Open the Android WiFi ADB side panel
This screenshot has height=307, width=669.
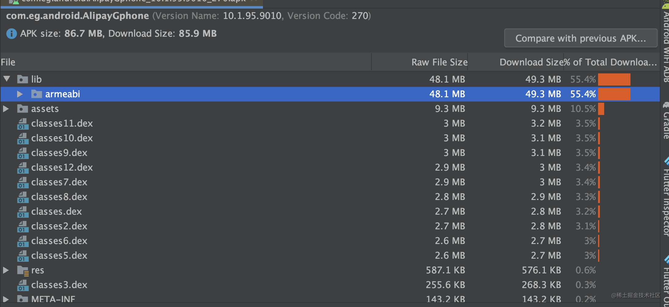coord(665,42)
